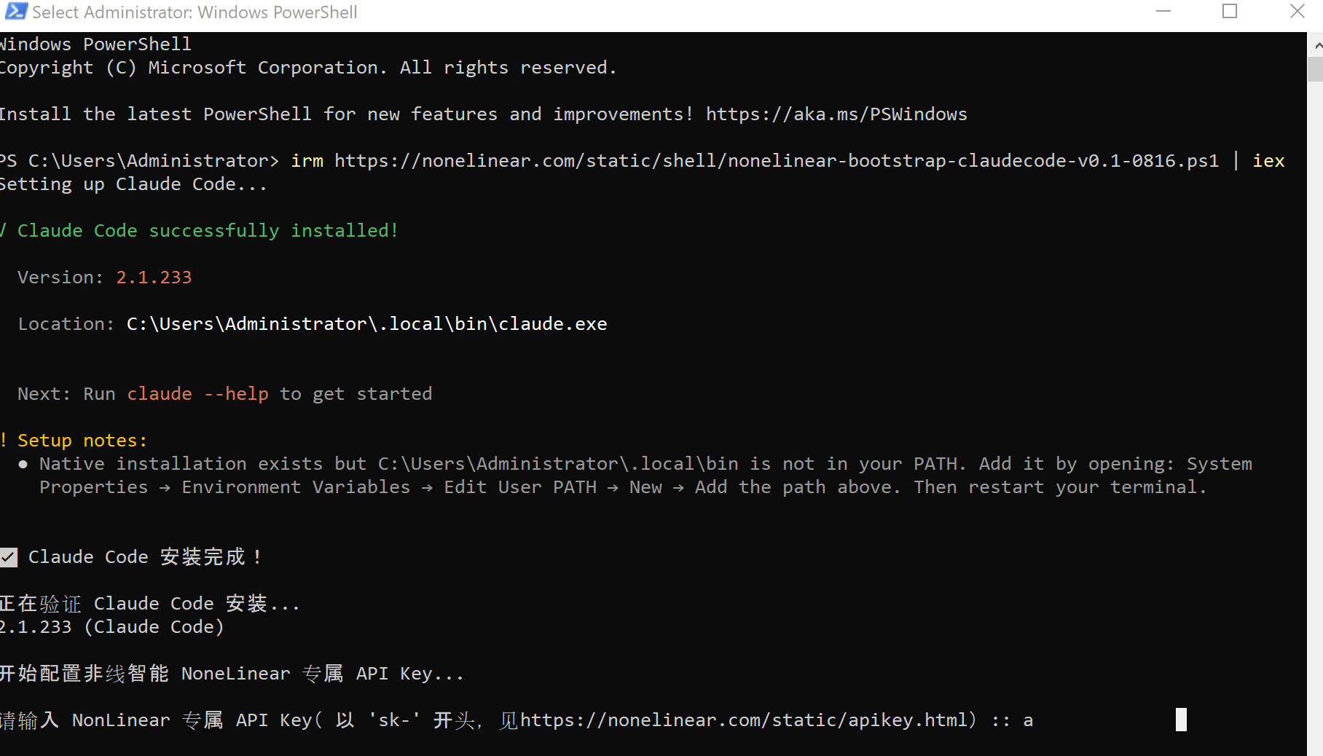Click the orange 'claude --help' command text
Image resolution: width=1323 pixels, height=756 pixels.
(197, 394)
